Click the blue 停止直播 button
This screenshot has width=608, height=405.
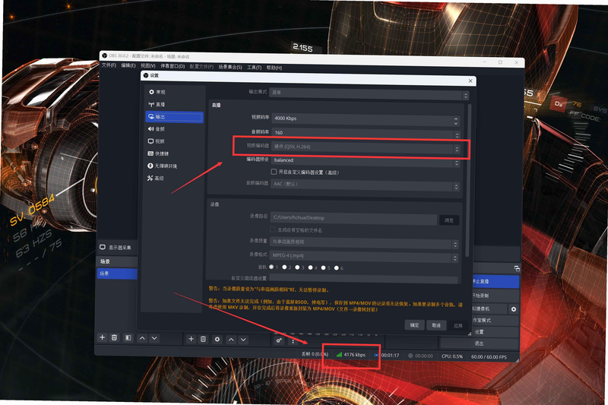pyautogui.click(x=496, y=281)
